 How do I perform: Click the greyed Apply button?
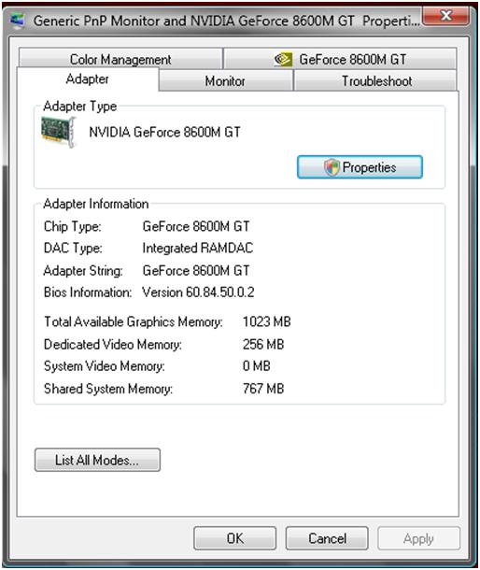pyautogui.click(x=418, y=538)
